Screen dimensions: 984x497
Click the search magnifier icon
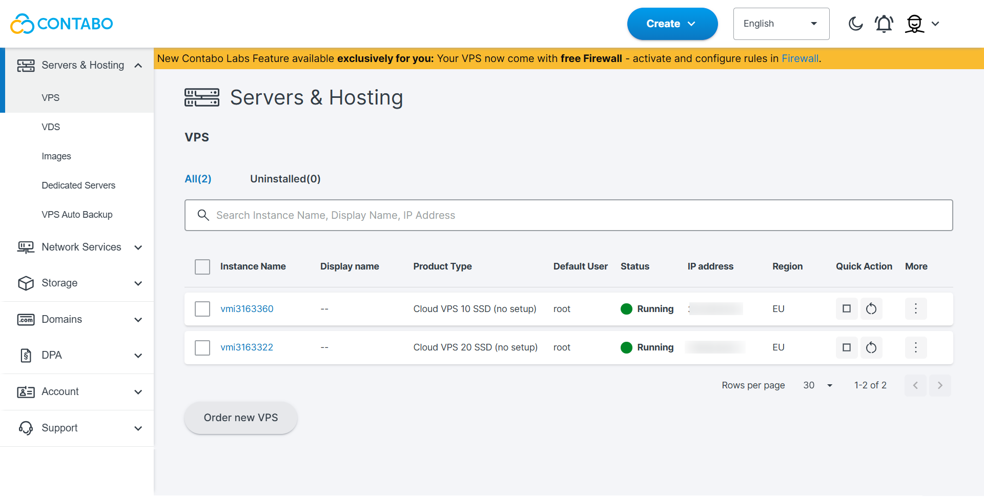[x=203, y=215]
